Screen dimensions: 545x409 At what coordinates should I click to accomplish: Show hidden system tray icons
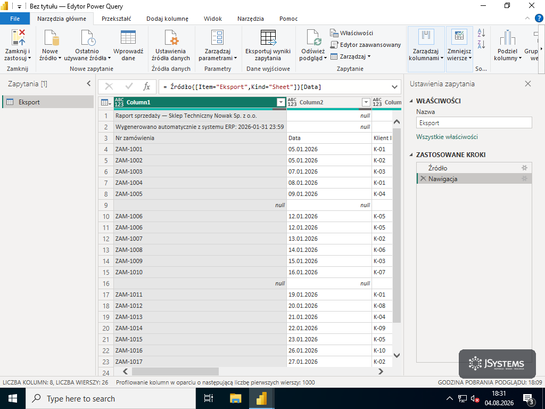point(449,398)
